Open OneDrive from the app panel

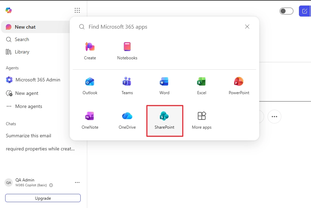coord(127,121)
